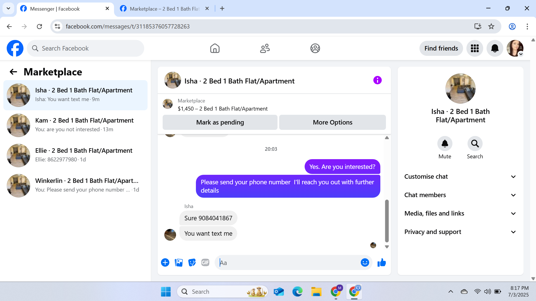Open Winkerlin conversation in list
The width and height of the screenshot is (536, 301).
[75, 185]
